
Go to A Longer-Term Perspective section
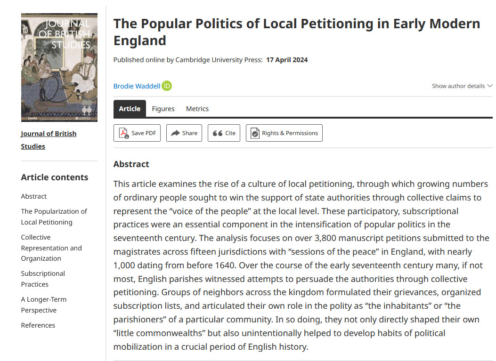44,305
